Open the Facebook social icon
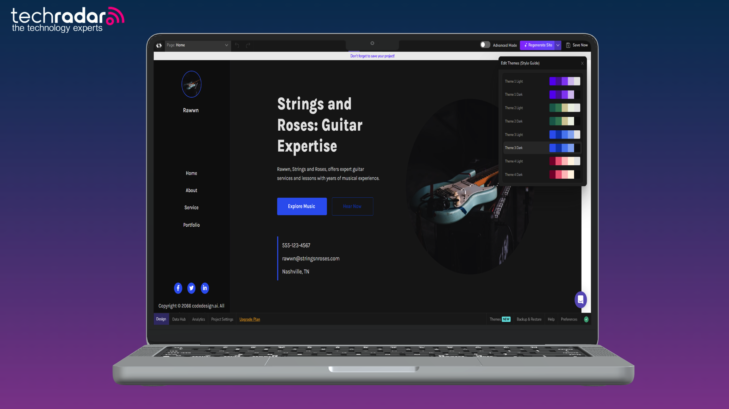 click(x=178, y=288)
